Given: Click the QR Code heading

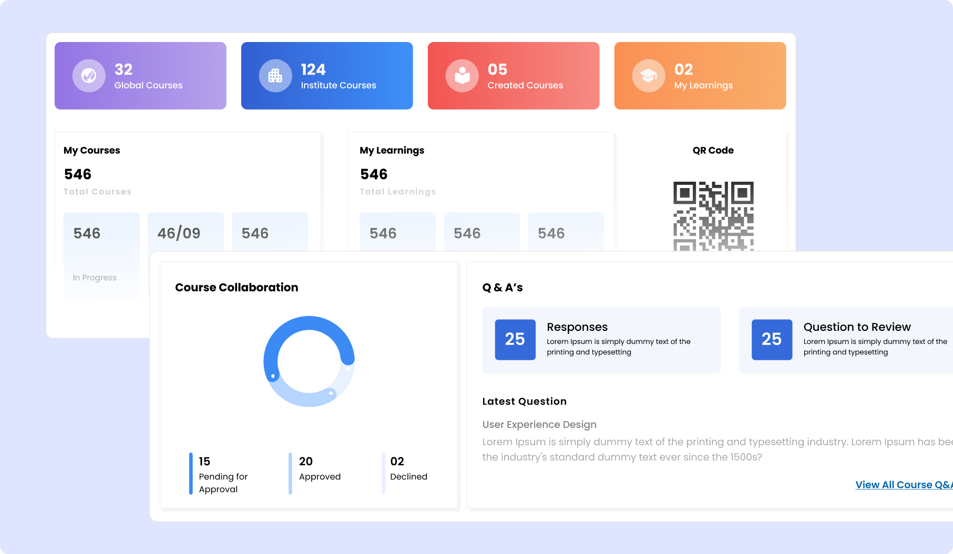Looking at the screenshot, I should pyautogui.click(x=713, y=150).
